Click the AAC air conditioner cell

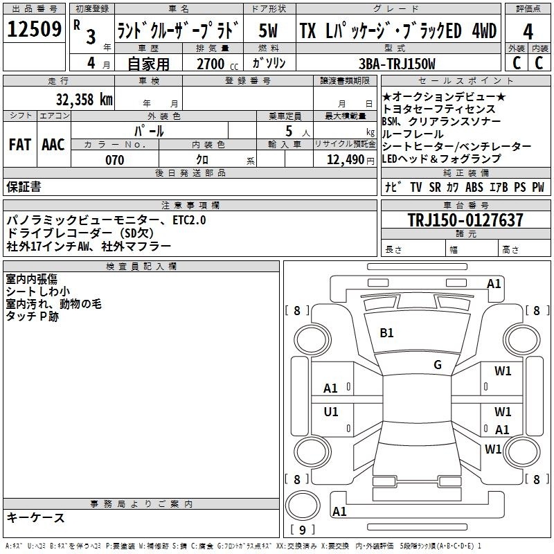click(x=53, y=145)
